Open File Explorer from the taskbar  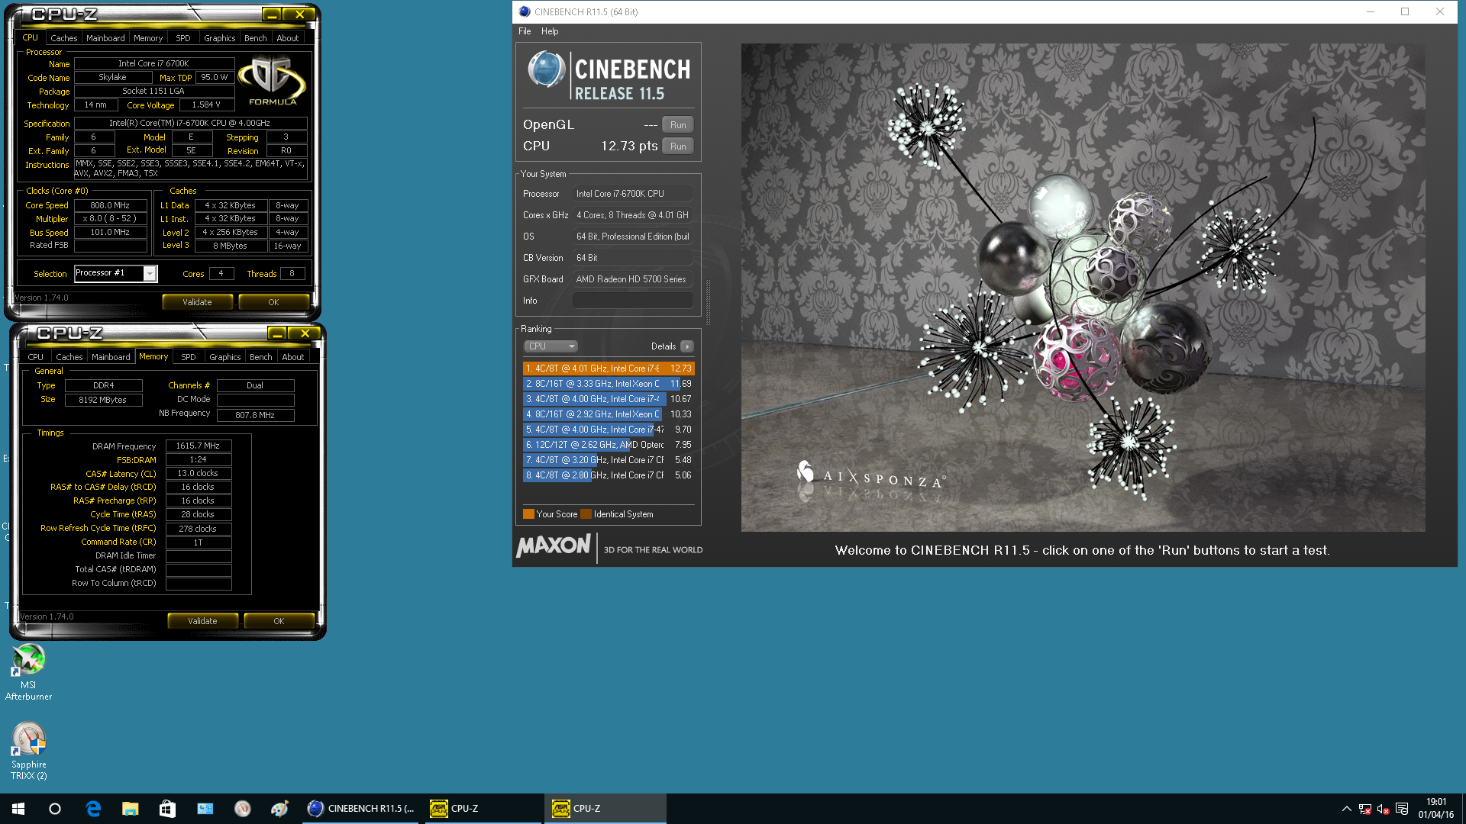coord(131,809)
